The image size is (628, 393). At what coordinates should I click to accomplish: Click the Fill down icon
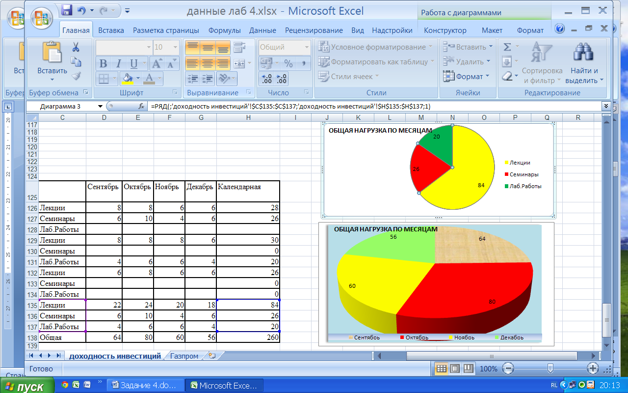point(507,62)
